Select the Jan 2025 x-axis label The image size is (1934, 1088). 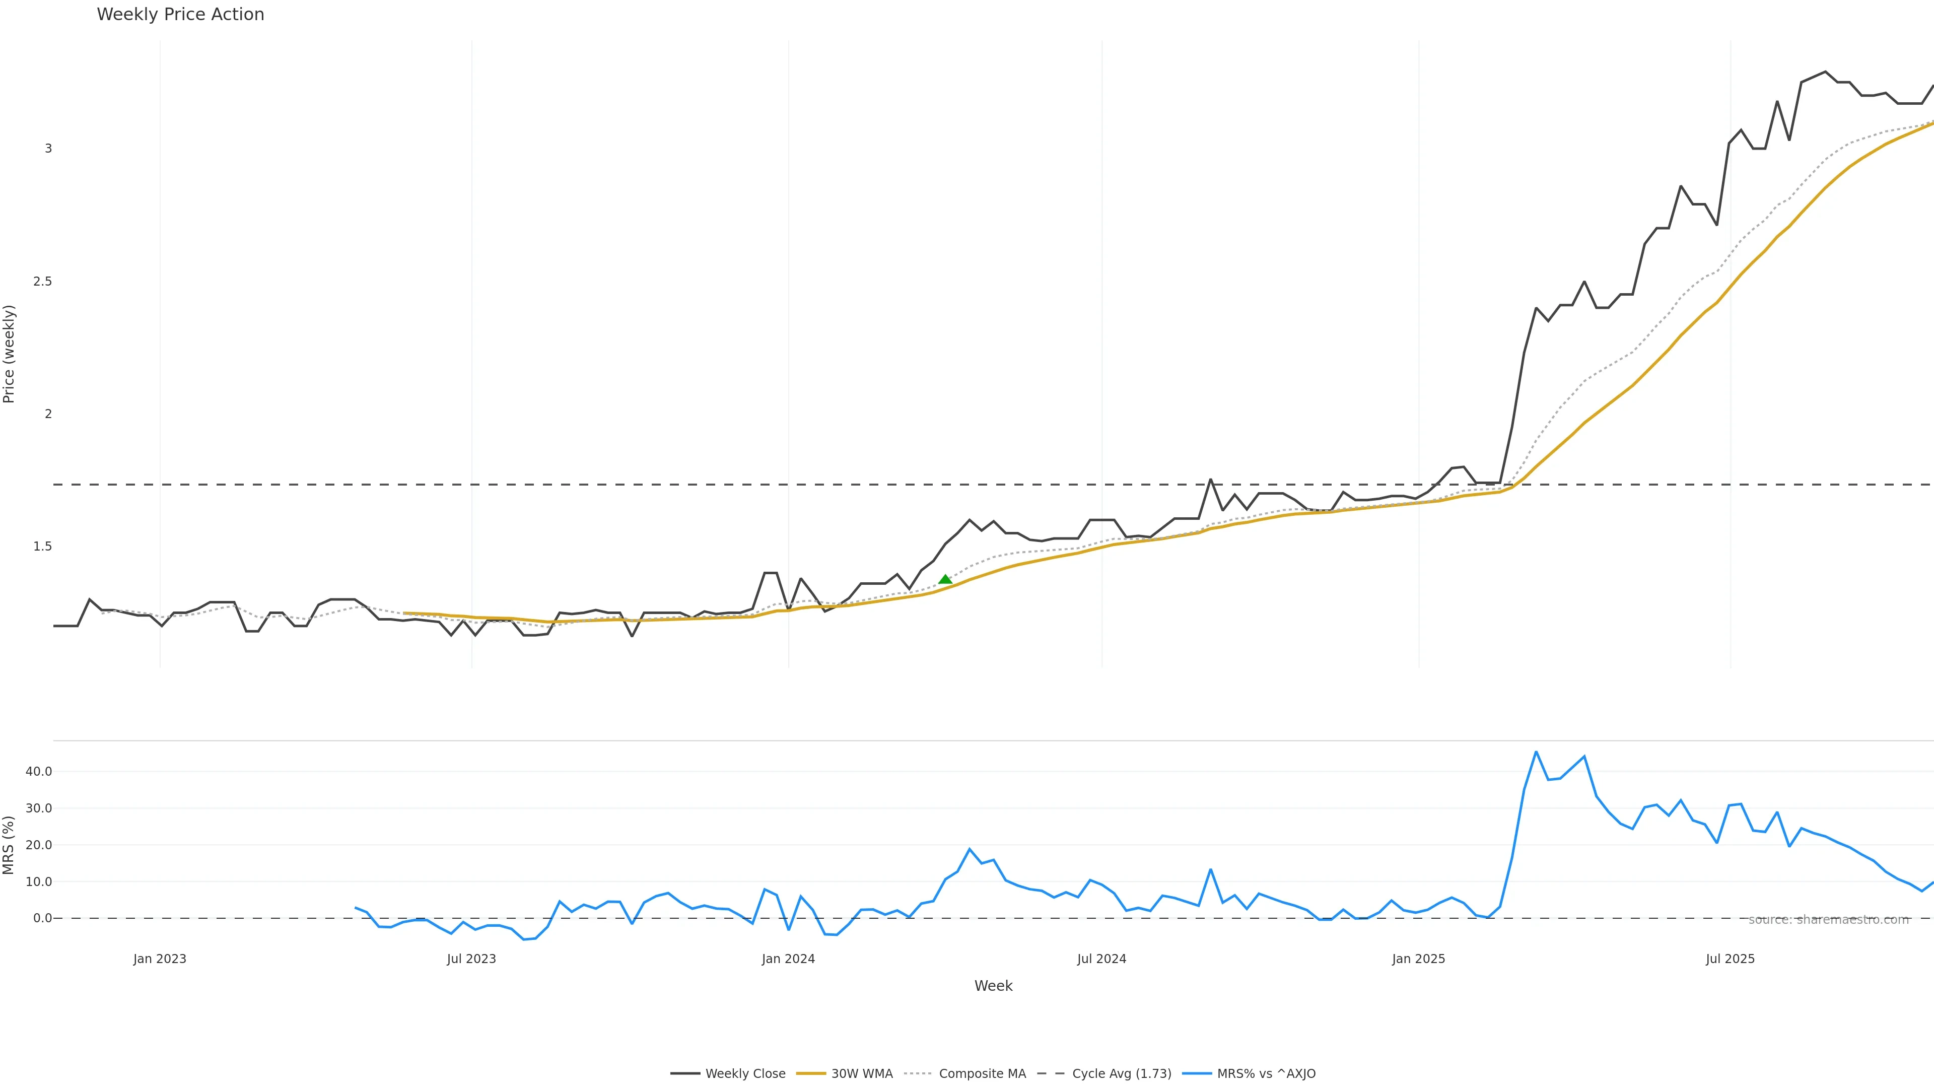point(1418,959)
